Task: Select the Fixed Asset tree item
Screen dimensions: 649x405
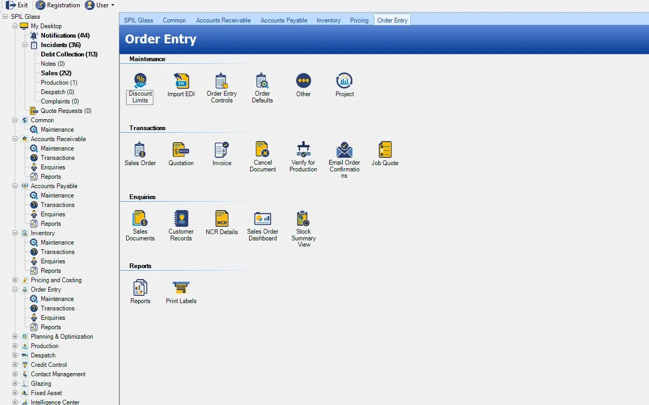Action: coord(46,393)
